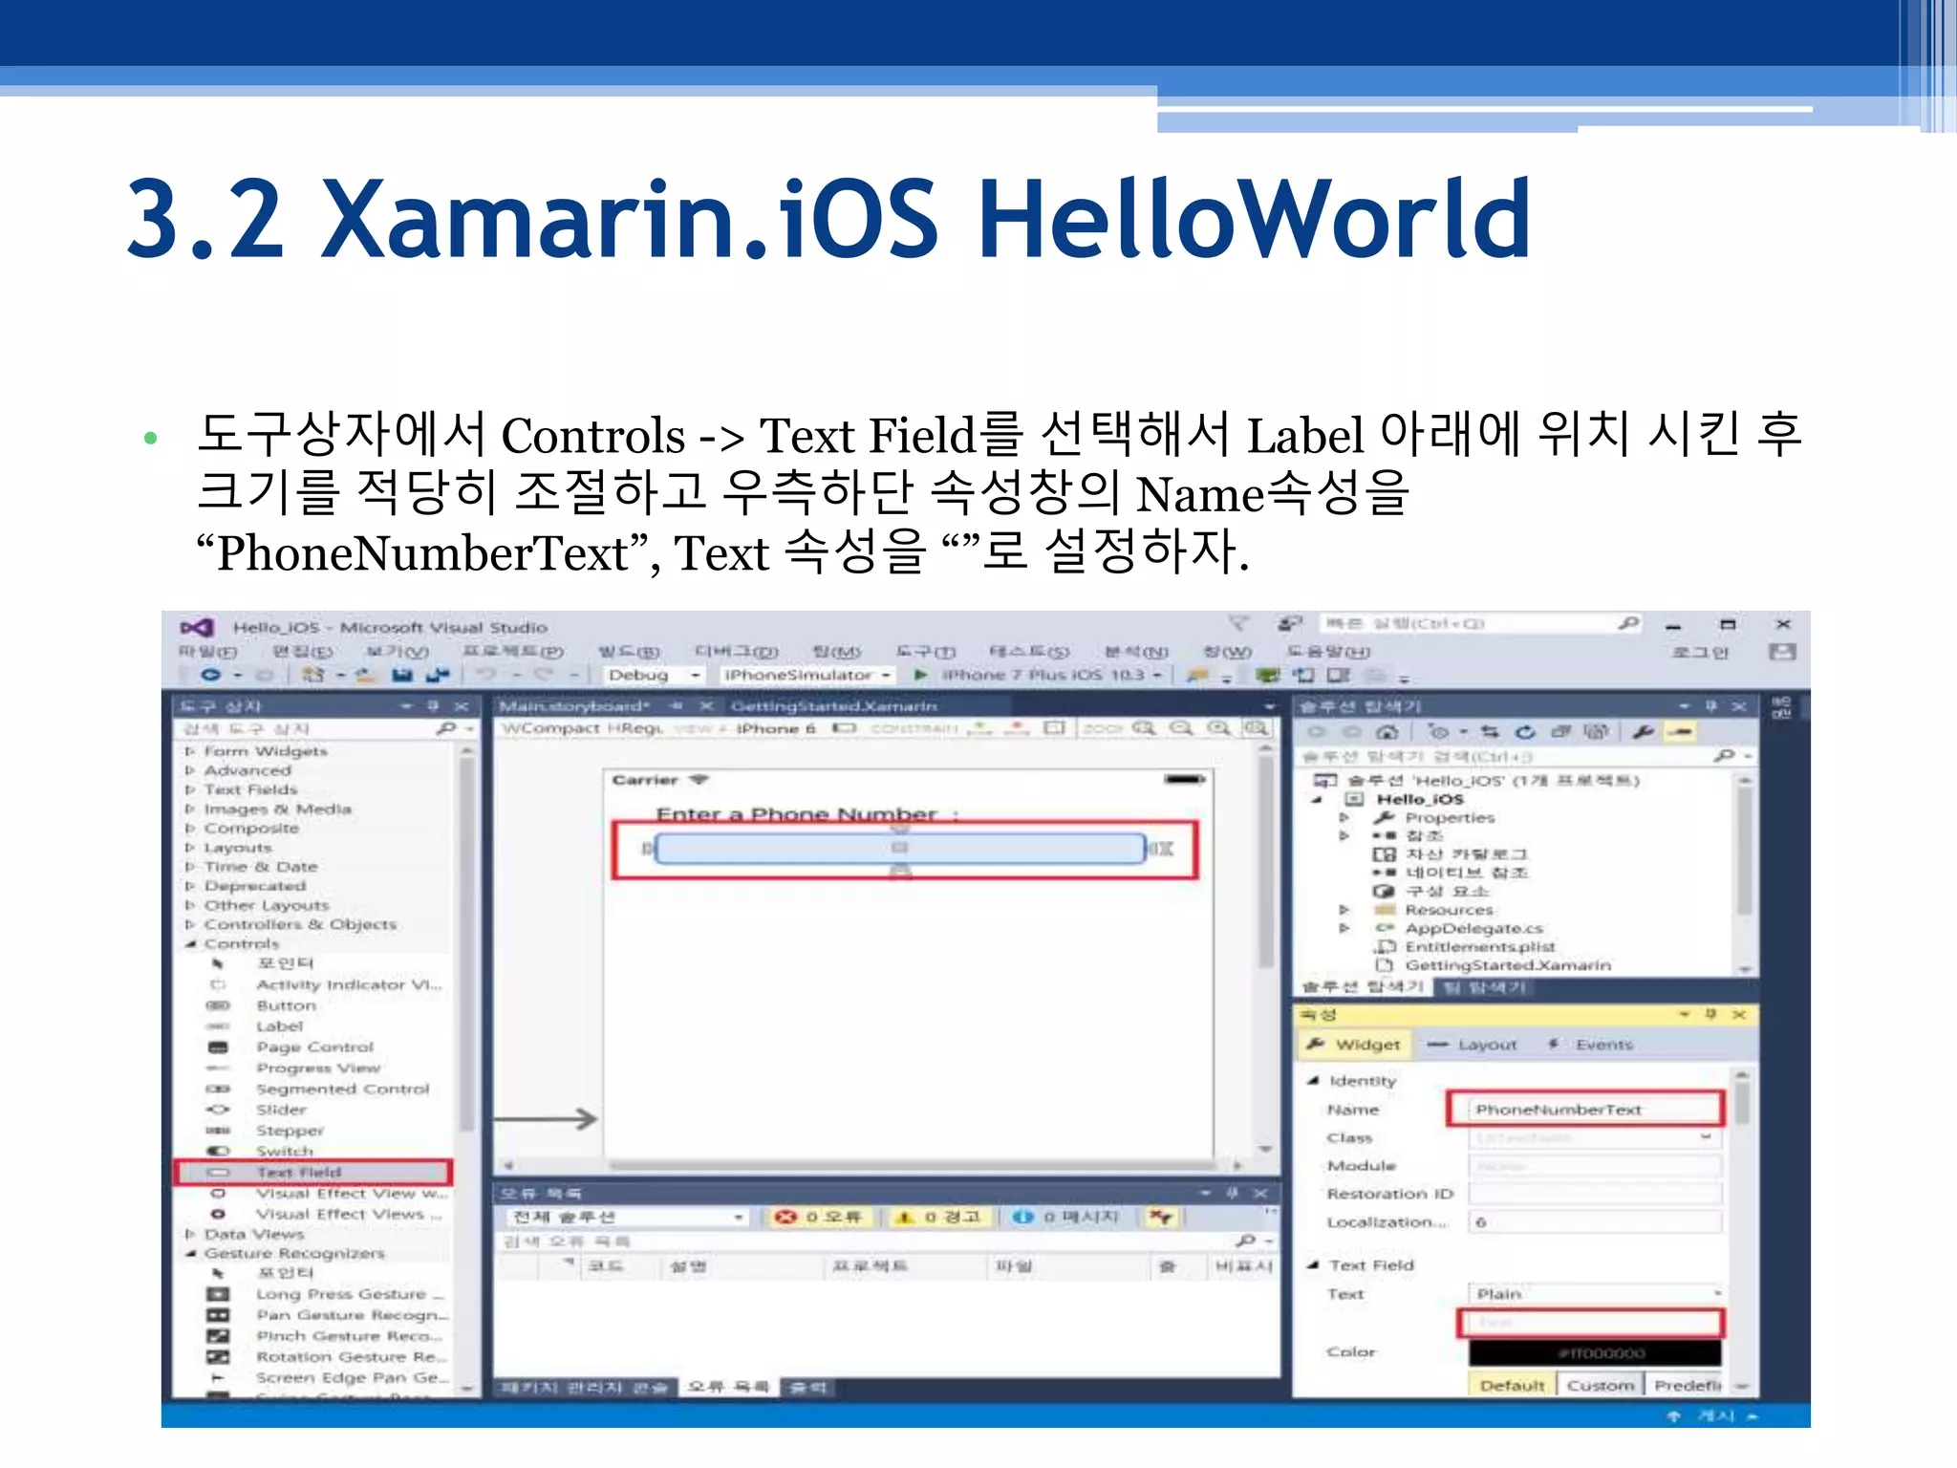Viewport: 1957px width, 1468px height.
Task: Toggle the auto-hide pin on the 속성 panel
Action: (1711, 1014)
